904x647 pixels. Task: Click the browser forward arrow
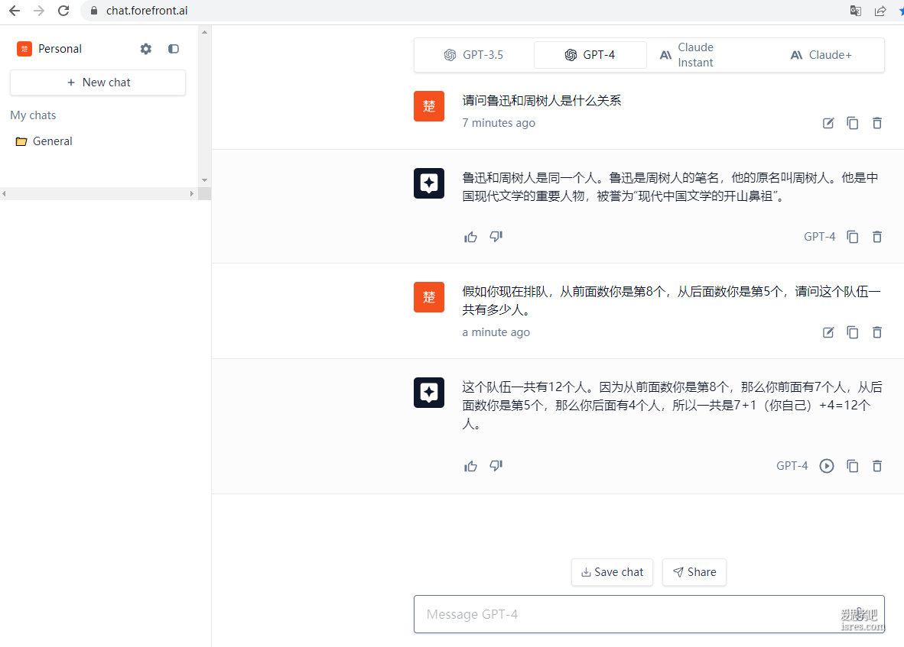click(x=39, y=11)
